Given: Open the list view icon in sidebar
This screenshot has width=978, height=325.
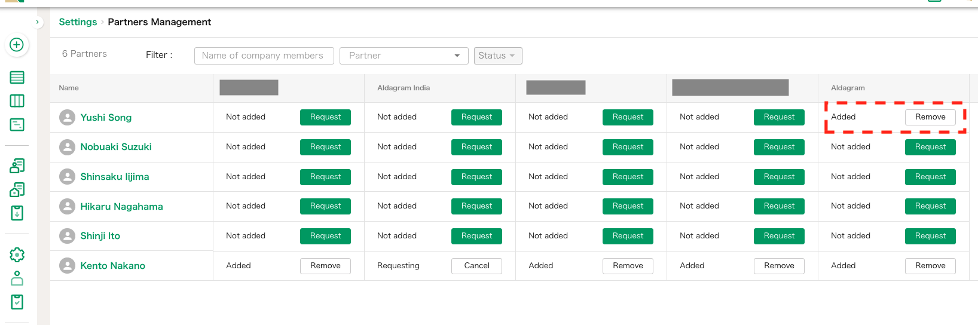Looking at the screenshot, I should 17,78.
